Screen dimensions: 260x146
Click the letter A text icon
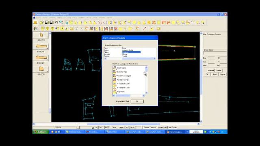coord(62,29)
